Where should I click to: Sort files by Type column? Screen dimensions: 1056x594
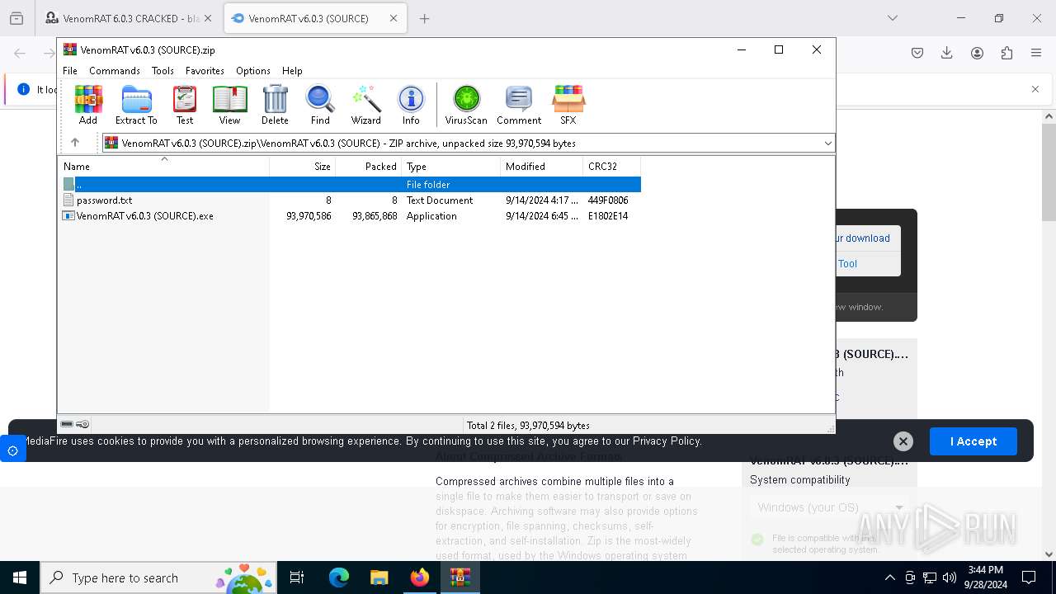coord(450,166)
